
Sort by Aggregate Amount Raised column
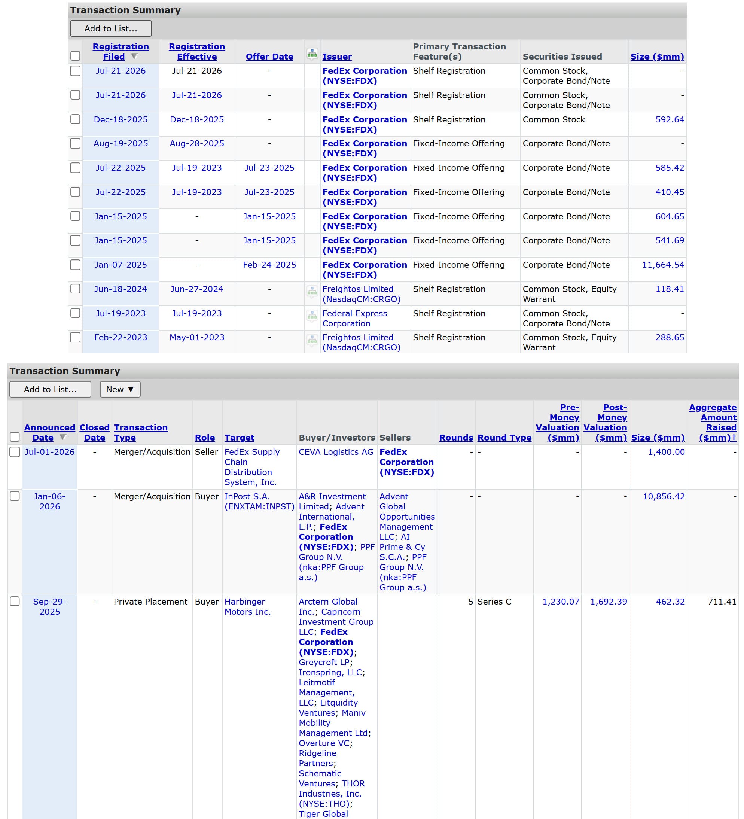pos(713,423)
